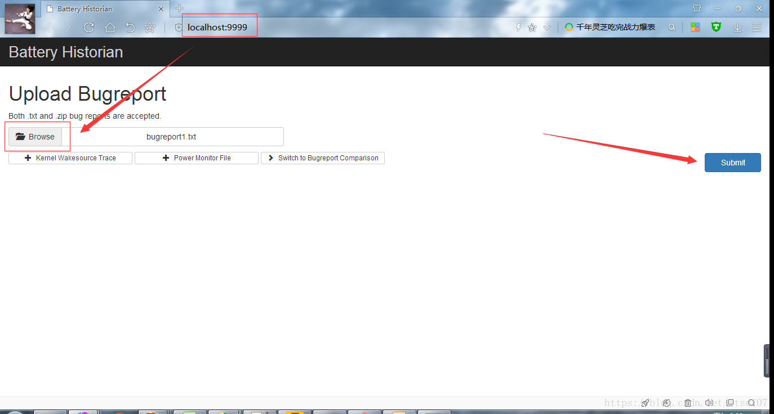Reload the current page
Image resolution: width=774 pixels, height=414 pixels.
[x=88, y=27]
